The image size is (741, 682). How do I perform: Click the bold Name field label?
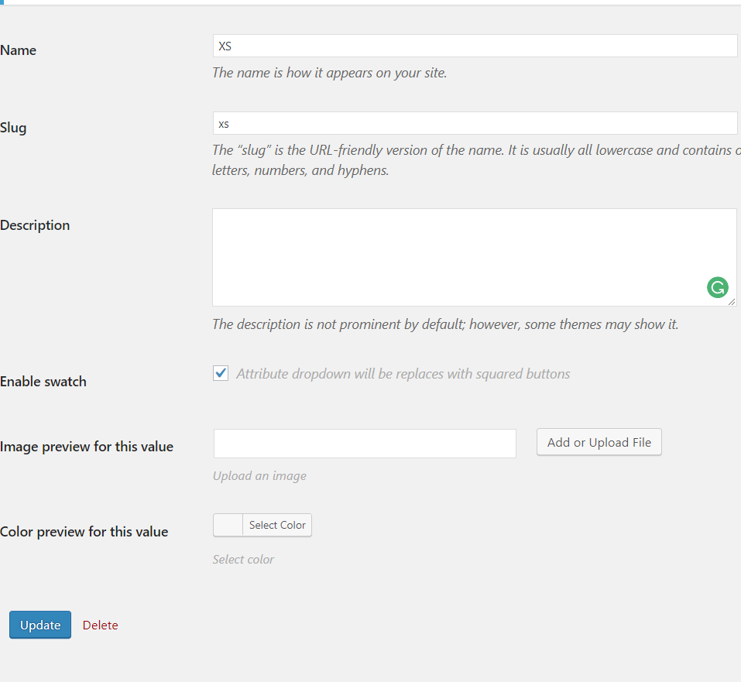pyautogui.click(x=19, y=50)
